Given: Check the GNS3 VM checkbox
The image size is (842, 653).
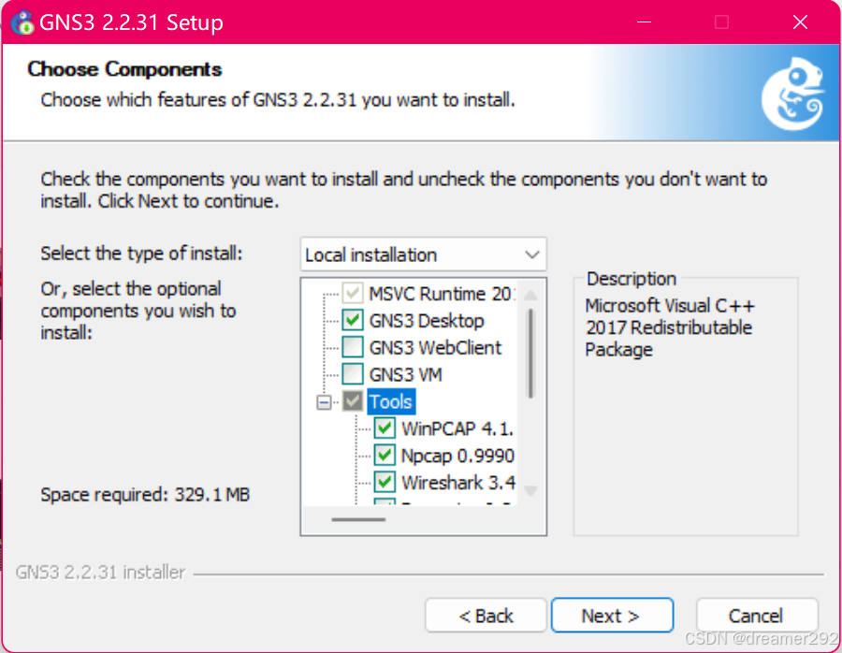Looking at the screenshot, I should point(353,374).
